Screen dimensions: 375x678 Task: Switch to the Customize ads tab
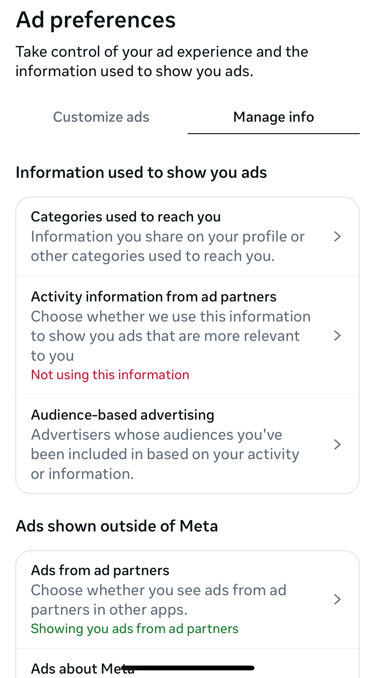[101, 117]
